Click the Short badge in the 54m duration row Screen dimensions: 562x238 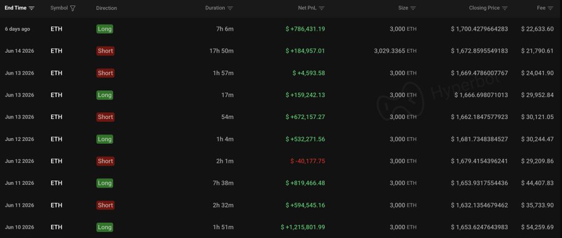pyautogui.click(x=106, y=117)
